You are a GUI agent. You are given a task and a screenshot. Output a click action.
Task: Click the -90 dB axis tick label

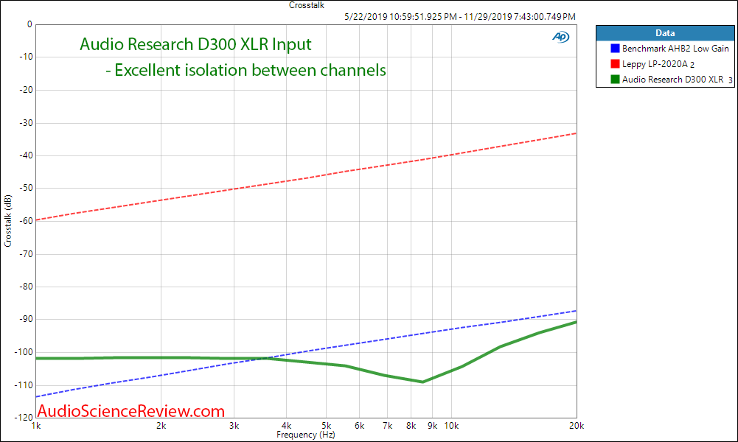point(26,319)
